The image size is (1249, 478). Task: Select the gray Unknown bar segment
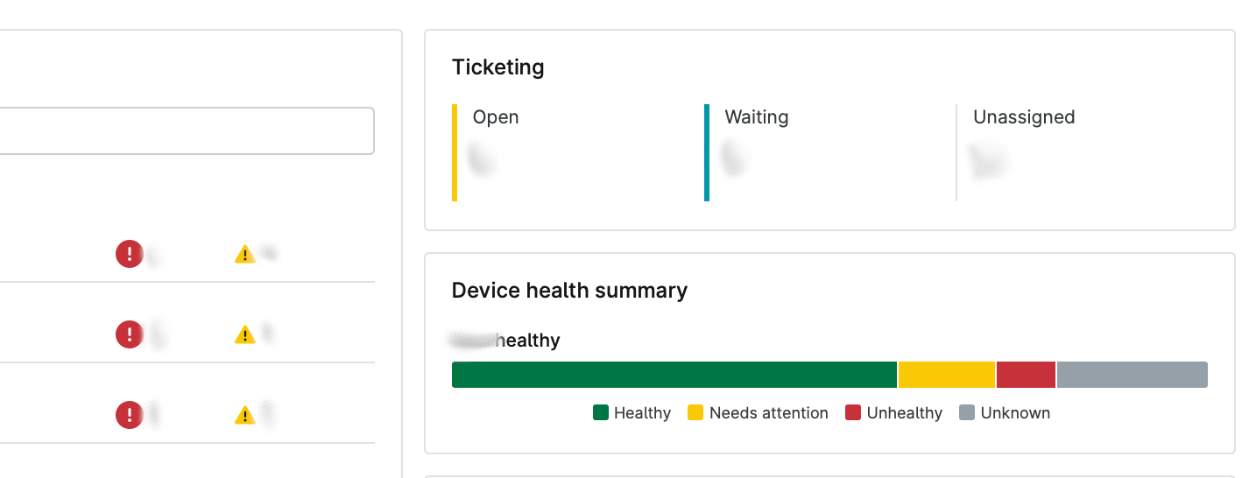[x=1133, y=375]
